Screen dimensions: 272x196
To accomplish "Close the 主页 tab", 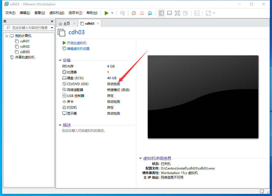I will pyautogui.click(x=74, y=23).
